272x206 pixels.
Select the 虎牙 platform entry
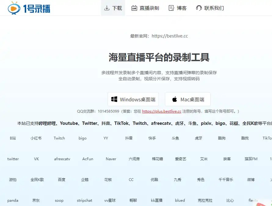(198, 138)
